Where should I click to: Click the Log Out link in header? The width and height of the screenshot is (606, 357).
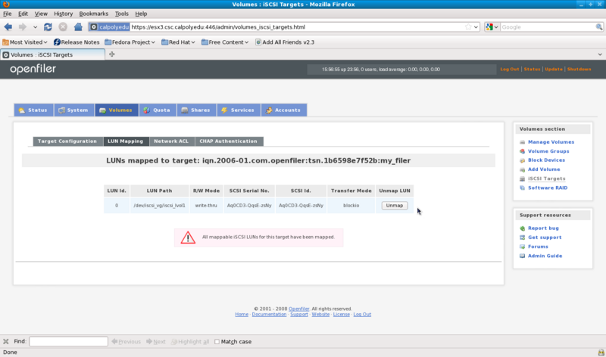[x=509, y=69]
